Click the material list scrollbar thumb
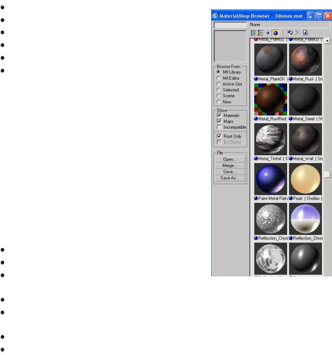332x355 pixels. pos(327,175)
